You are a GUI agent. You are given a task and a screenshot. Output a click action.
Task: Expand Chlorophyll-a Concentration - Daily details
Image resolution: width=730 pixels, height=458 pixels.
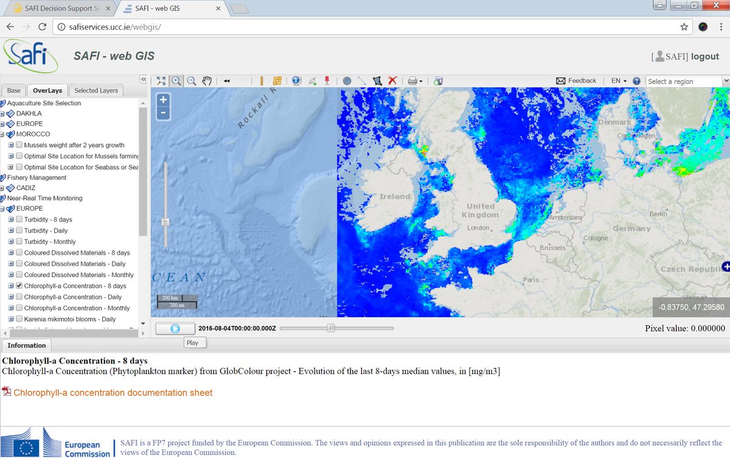[x=11, y=297]
